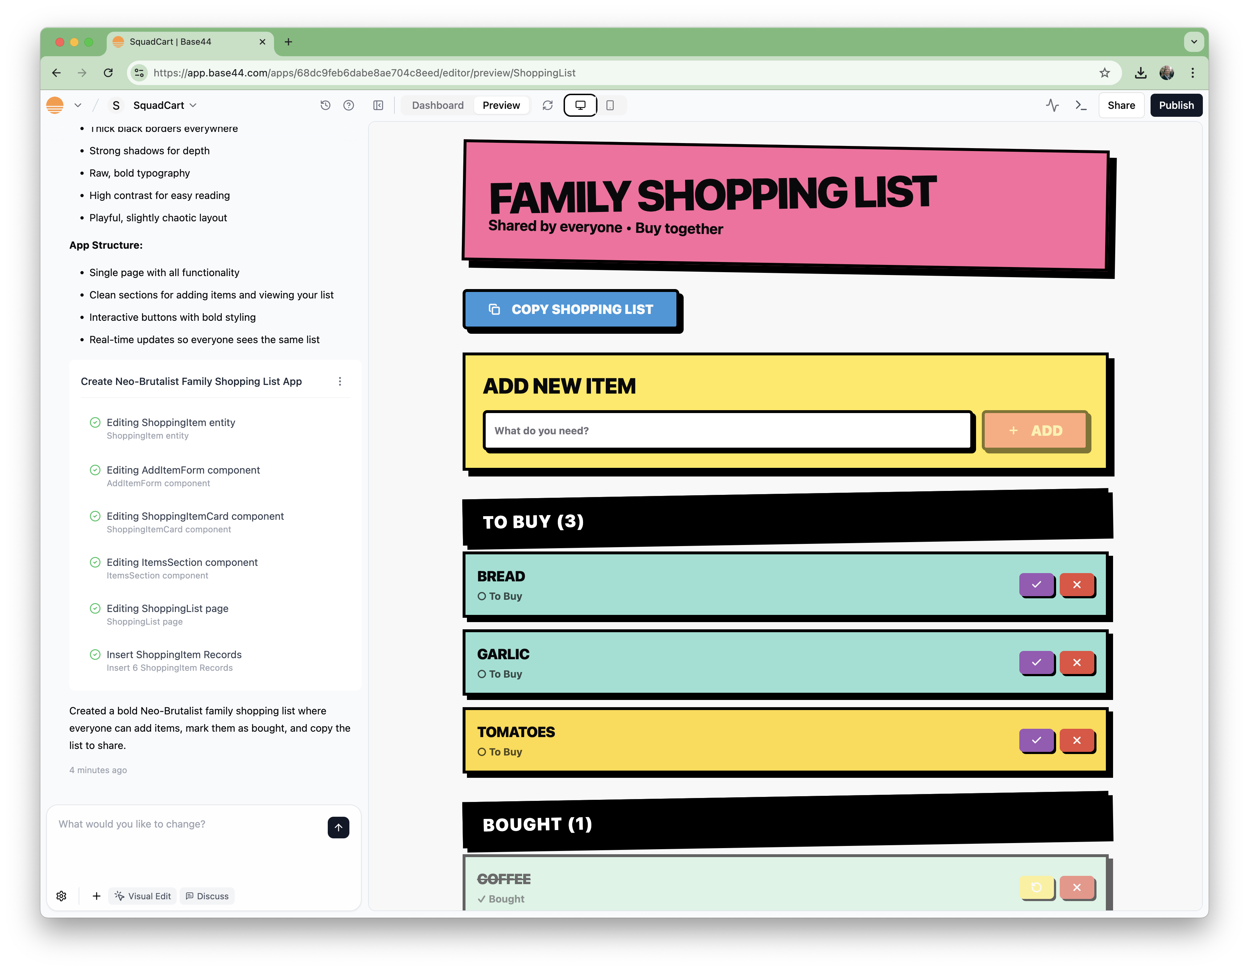Switch to the Dashboard tab
Image resolution: width=1249 pixels, height=971 pixels.
pyautogui.click(x=437, y=105)
